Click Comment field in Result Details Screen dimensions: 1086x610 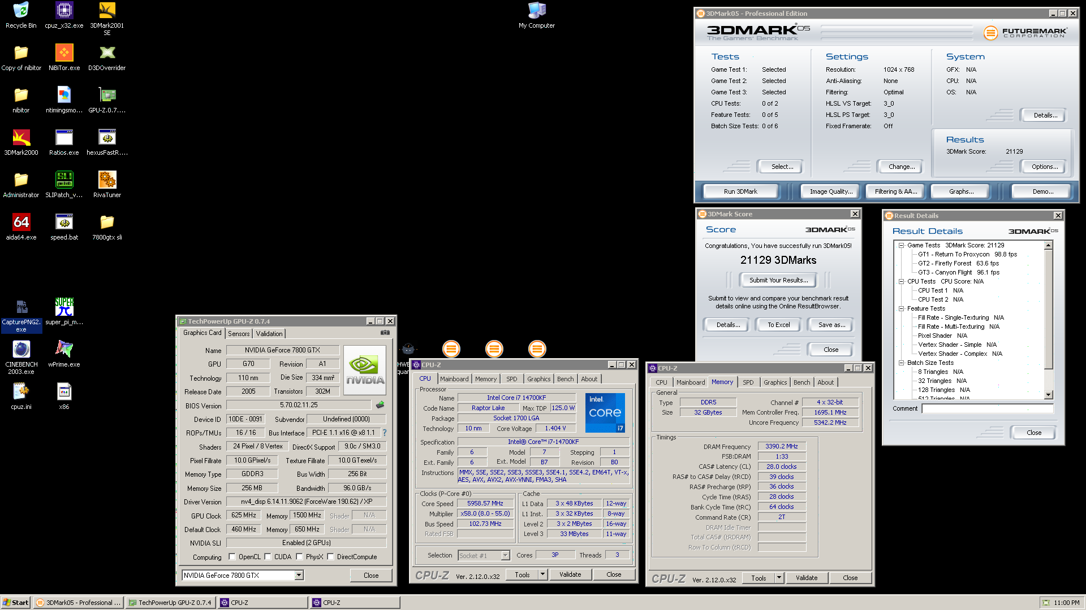(987, 408)
